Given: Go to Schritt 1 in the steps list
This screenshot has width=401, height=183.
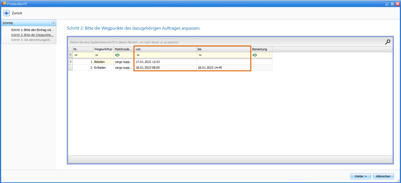Looking at the screenshot, I should (x=32, y=30).
